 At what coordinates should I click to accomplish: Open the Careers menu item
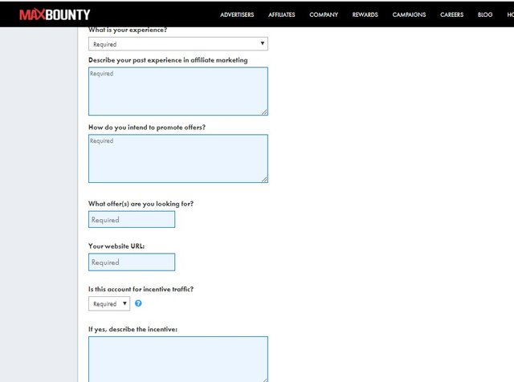[451, 14]
